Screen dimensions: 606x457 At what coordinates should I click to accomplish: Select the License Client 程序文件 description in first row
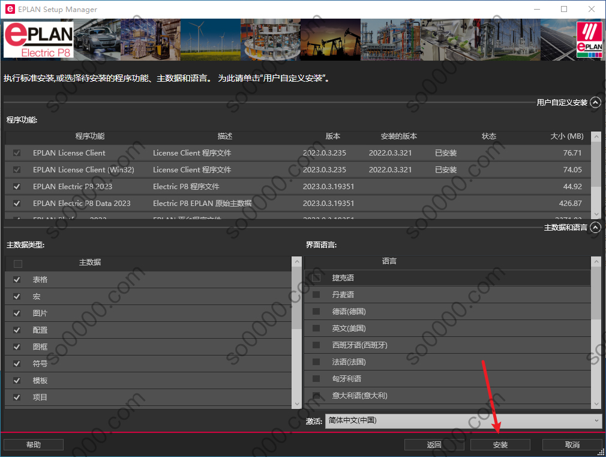click(192, 153)
